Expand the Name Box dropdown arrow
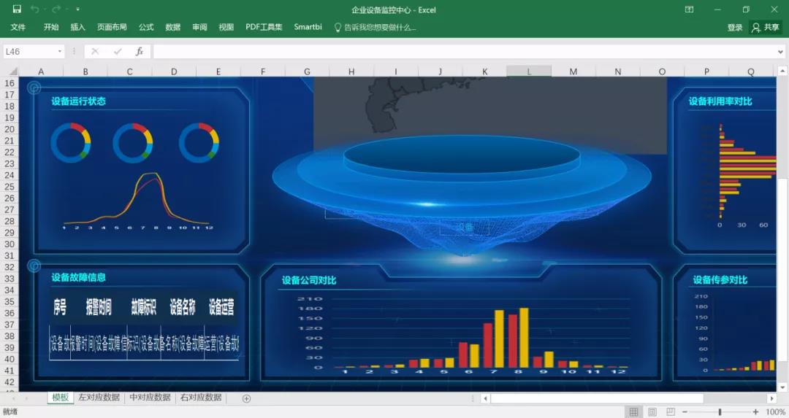789x418 pixels. click(x=59, y=52)
